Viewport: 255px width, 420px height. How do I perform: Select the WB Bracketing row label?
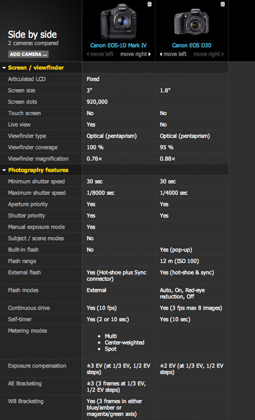click(x=26, y=401)
